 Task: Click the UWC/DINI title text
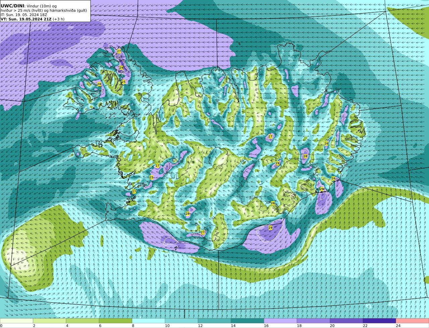[12, 6]
